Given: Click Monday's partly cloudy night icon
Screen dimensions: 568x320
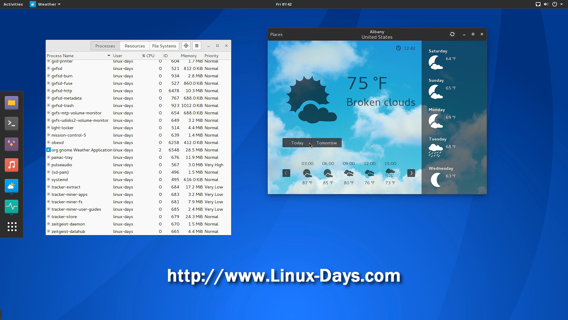Looking at the screenshot, I should pyautogui.click(x=435, y=121).
